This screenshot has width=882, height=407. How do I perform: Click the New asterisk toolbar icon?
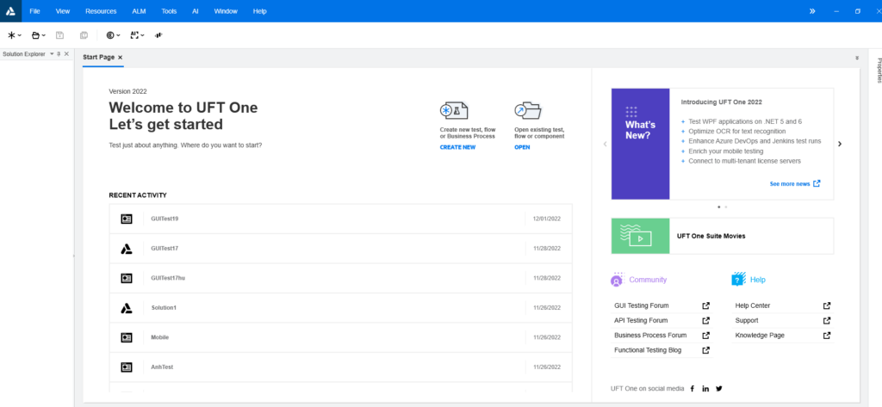click(11, 35)
